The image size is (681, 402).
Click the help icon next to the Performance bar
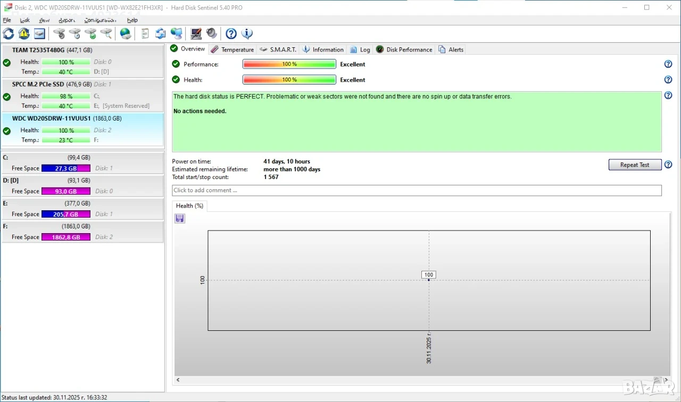(x=668, y=64)
